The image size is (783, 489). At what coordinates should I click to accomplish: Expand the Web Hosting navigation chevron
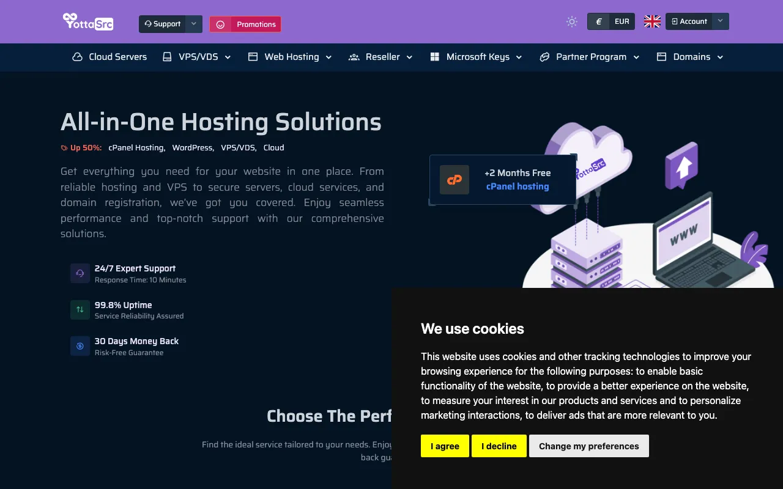[x=328, y=57]
